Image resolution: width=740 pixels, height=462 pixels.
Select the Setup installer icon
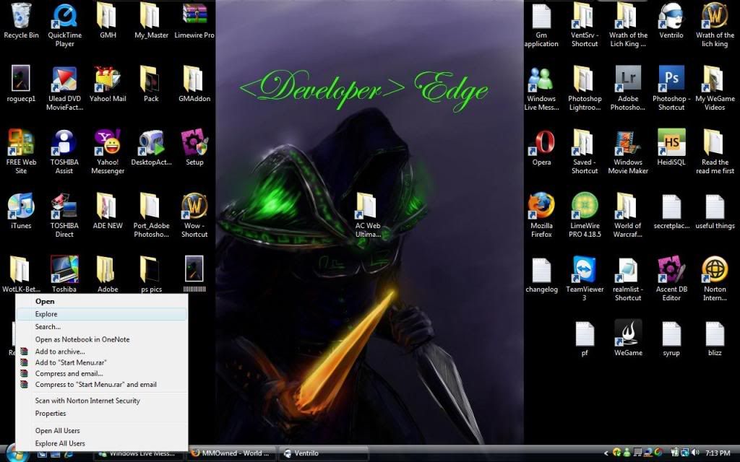[x=194, y=142]
